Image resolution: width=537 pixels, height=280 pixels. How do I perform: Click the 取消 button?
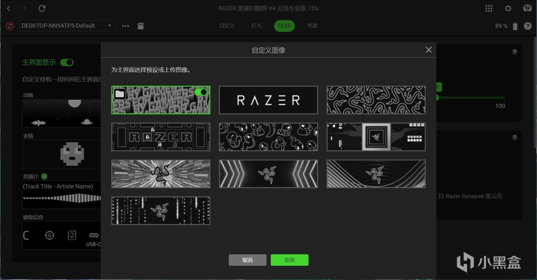(x=248, y=260)
